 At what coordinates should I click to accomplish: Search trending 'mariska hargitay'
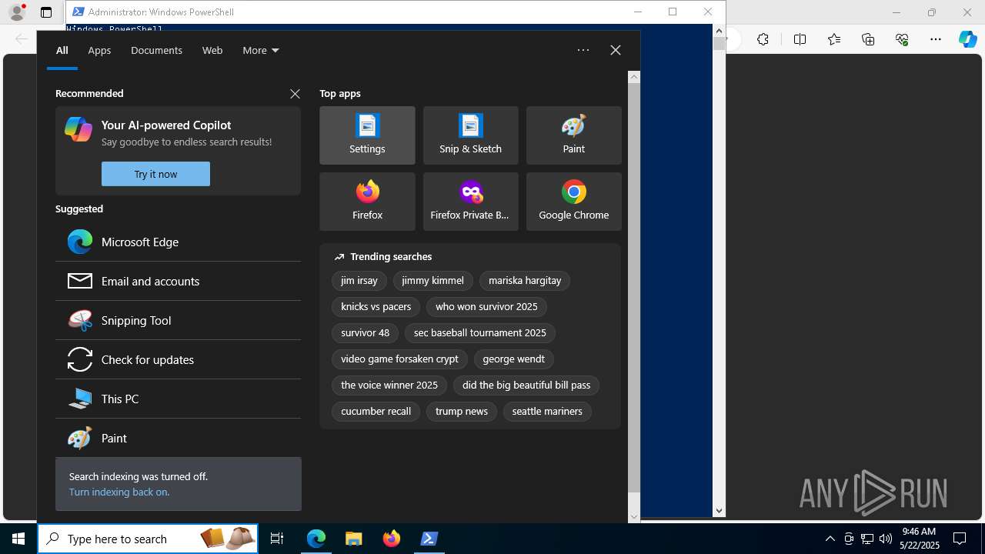pyautogui.click(x=525, y=281)
